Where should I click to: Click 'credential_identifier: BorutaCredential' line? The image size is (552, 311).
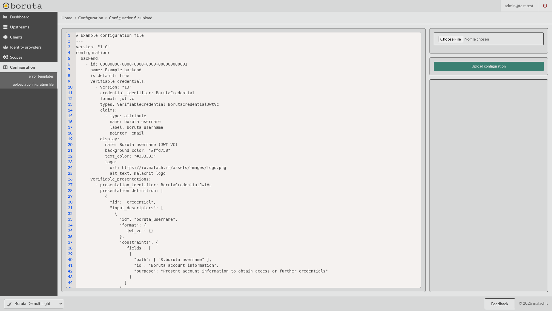pyautogui.click(x=147, y=93)
